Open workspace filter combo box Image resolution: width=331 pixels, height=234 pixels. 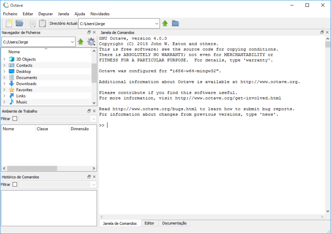click(58, 119)
